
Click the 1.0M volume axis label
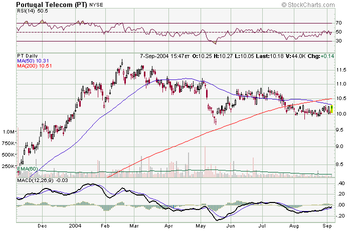(9, 131)
